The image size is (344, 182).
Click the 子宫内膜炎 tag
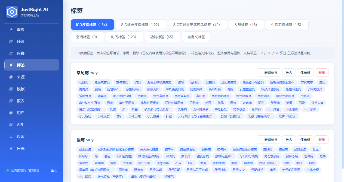[315, 89]
